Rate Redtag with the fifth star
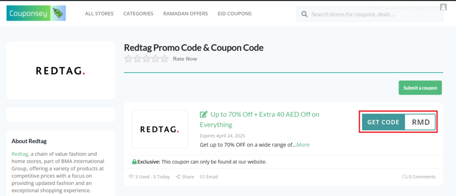456x196 pixels. pyautogui.click(x=165, y=59)
